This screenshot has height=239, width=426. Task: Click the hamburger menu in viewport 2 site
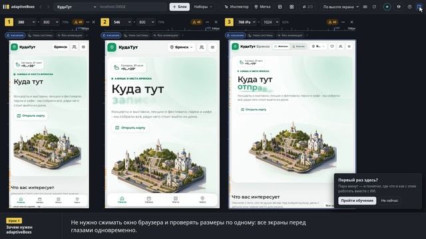[x=212, y=47]
